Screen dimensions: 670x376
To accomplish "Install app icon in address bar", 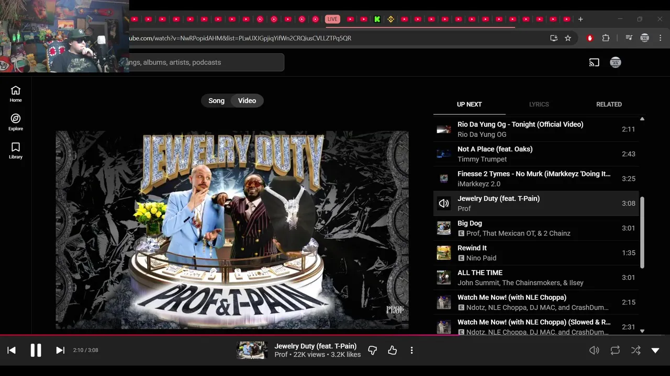I will (x=554, y=38).
